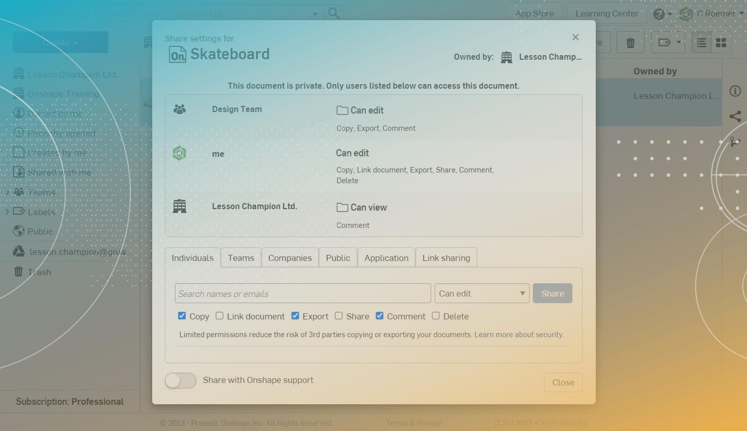Viewport: 747px width, 431px height.
Task: Click the Close button in dialog
Action: 563,382
